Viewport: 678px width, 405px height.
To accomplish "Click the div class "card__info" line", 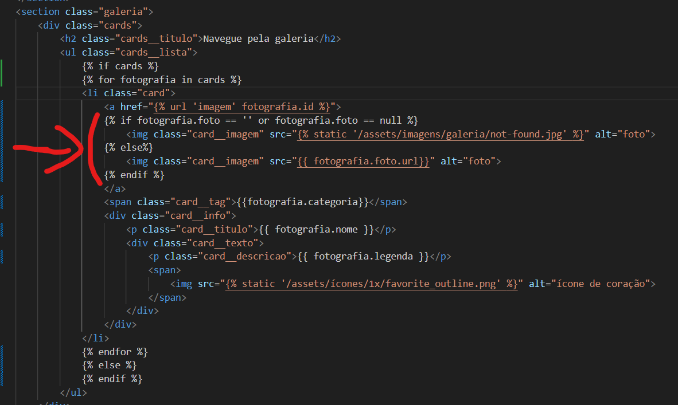I will tap(170, 215).
